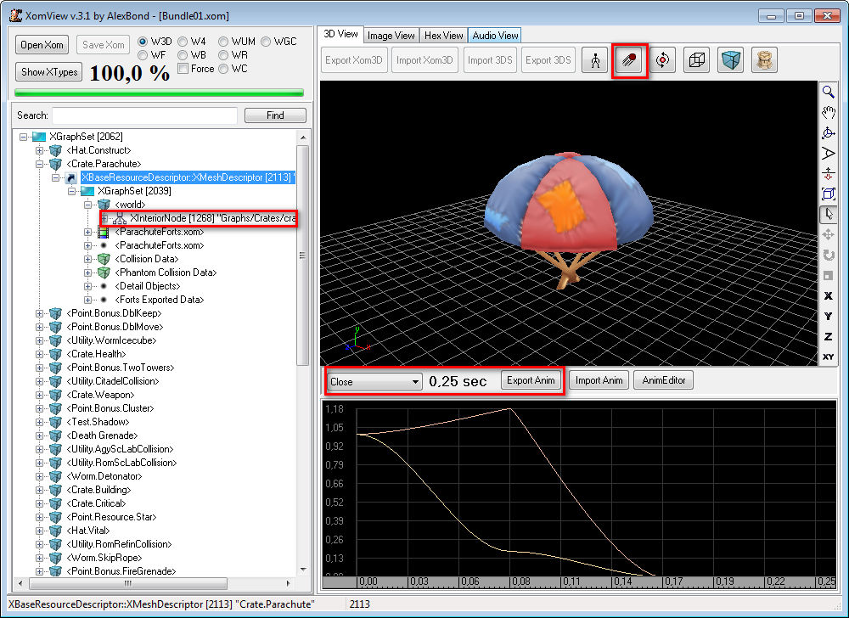Click the XY axis constraint button

tap(829, 357)
